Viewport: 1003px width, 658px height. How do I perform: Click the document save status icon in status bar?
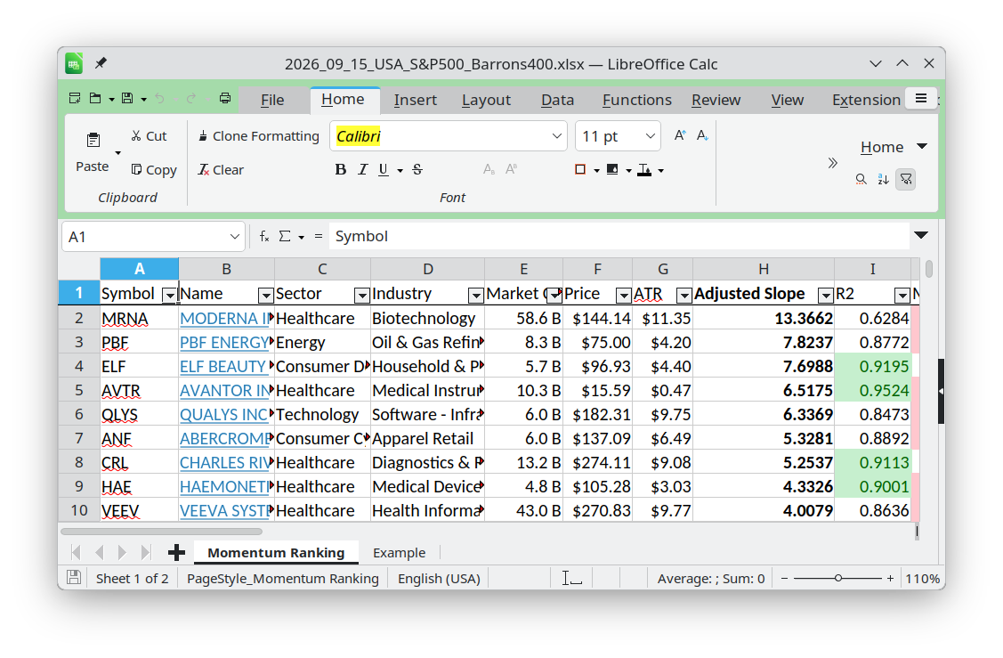pos(74,578)
